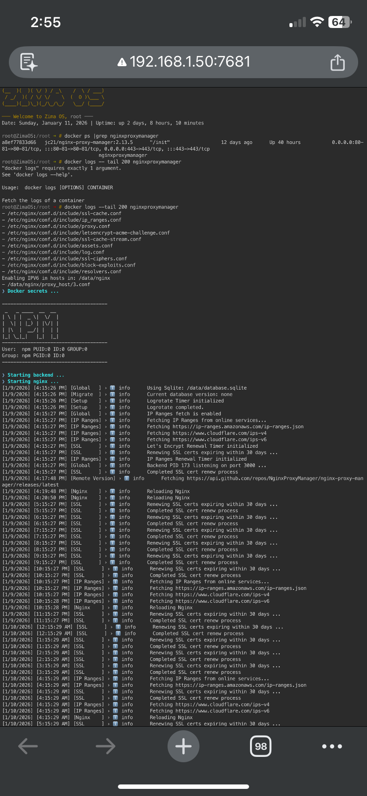Tap the info icon on Remote Version line

click(127, 478)
